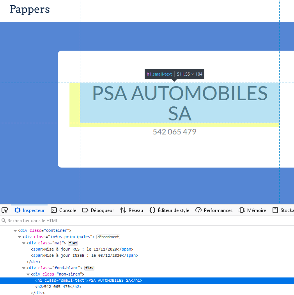Viewport: 294px width, 295px height.
Task: Select the closing div tag under maj
Action: (x=147, y=262)
